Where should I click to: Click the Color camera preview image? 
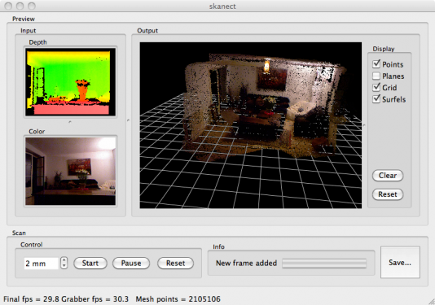pos(71,171)
